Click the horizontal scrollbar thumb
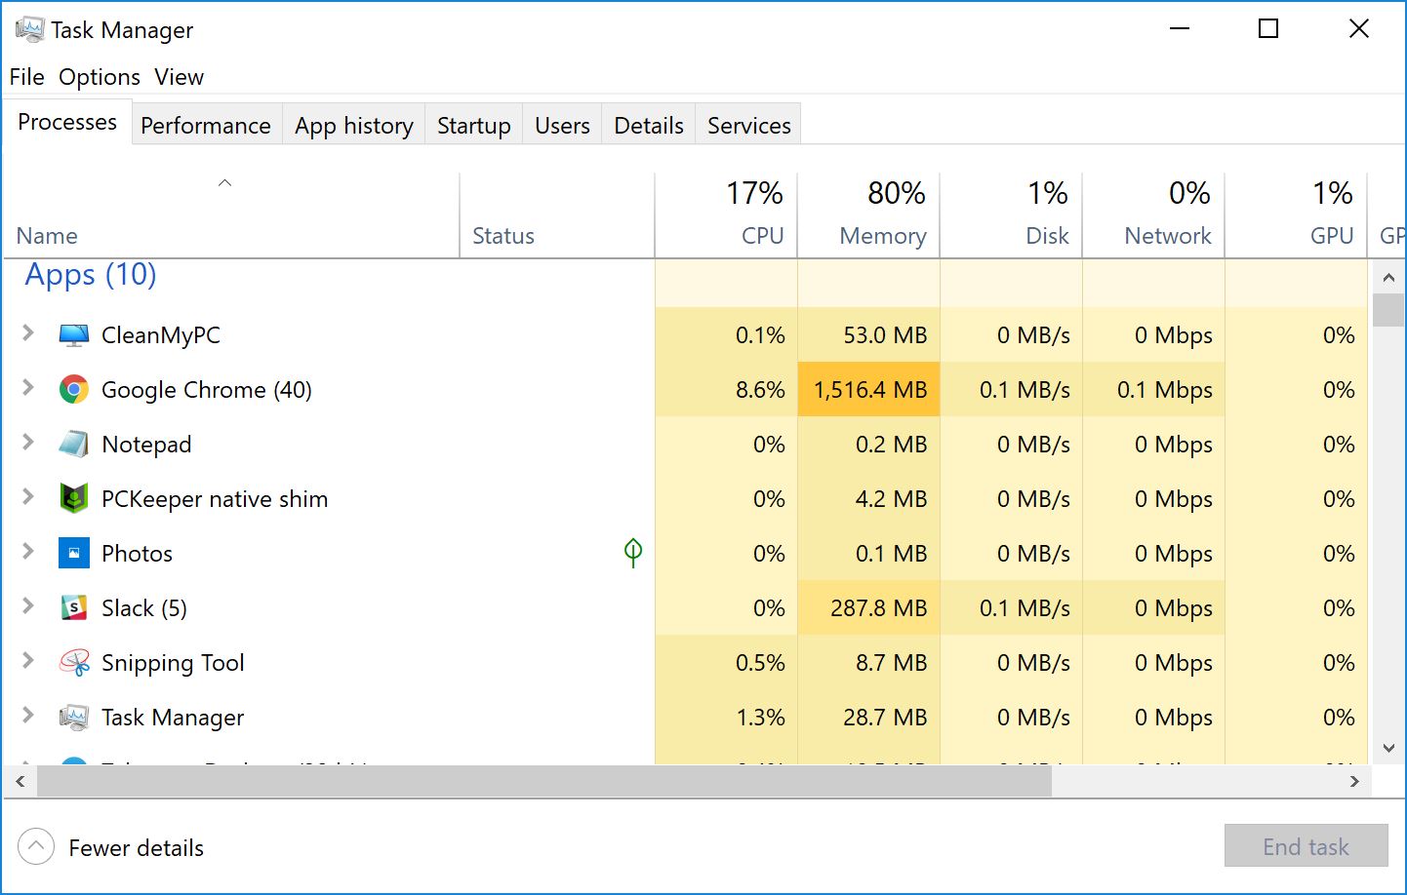This screenshot has width=1407, height=895. click(544, 781)
